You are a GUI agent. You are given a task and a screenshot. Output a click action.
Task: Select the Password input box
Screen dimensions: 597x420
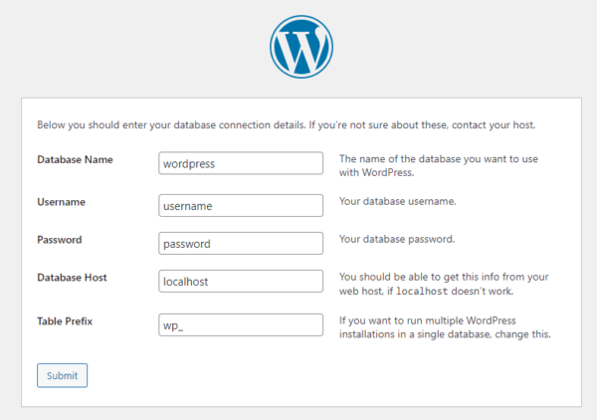coord(241,243)
